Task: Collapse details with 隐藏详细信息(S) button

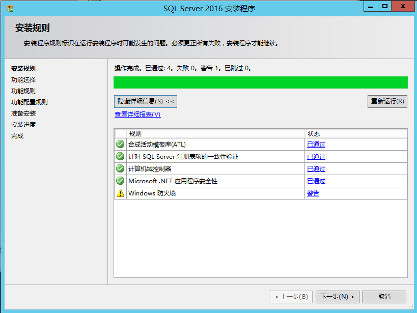Action: [x=146, y=101]
